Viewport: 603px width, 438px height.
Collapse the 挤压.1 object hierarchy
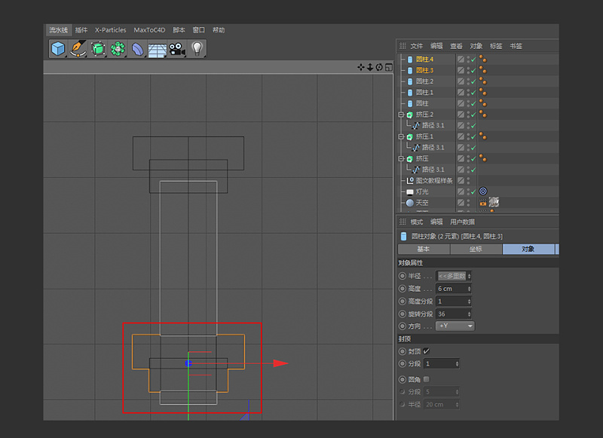coord(401,136)
